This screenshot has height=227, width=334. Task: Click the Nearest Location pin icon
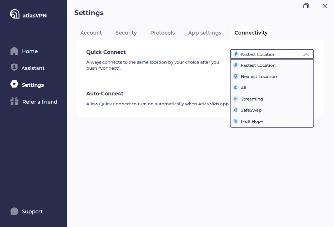pos(235,76)
